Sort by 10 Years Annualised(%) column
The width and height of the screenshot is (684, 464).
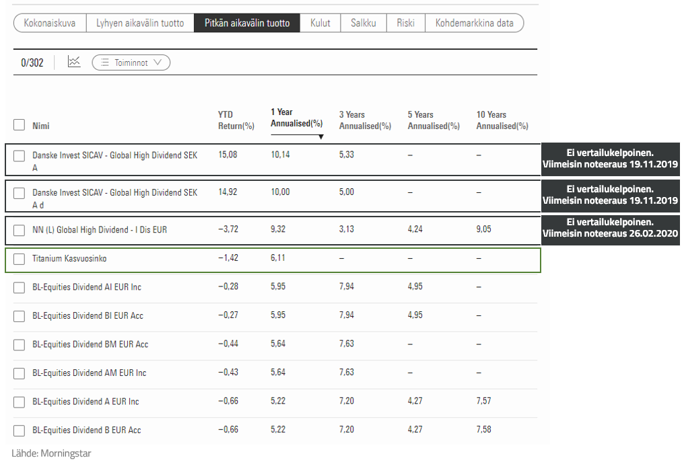502,120
